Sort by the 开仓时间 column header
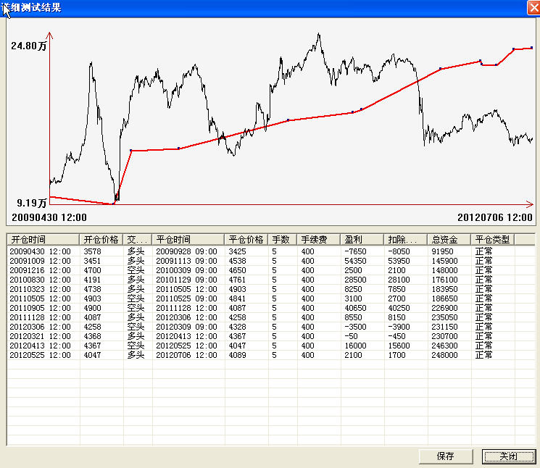Image resolution: width=540 pixels, height=468 pixels. click(43, 239)
